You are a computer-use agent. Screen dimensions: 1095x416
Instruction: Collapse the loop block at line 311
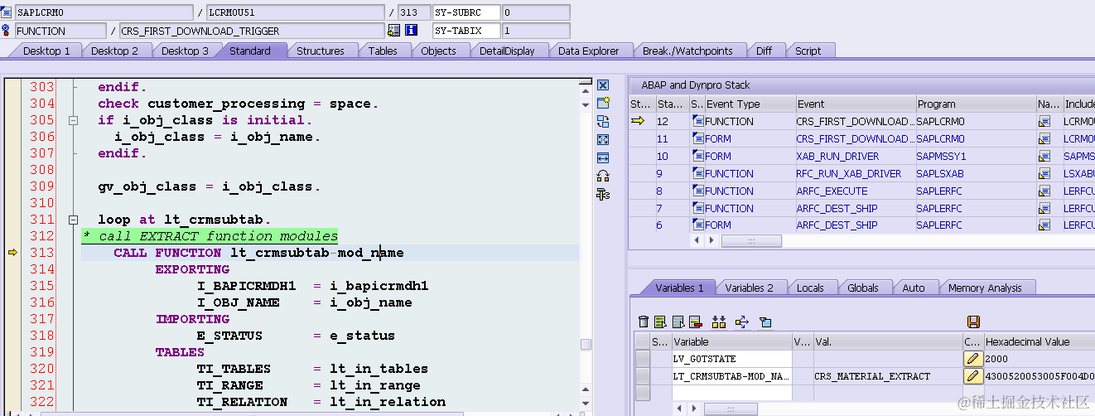(73, 220)
